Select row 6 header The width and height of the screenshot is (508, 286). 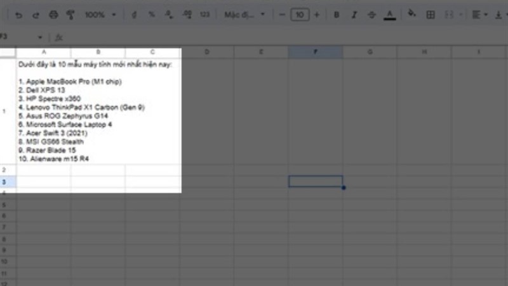tap(8, 216)
